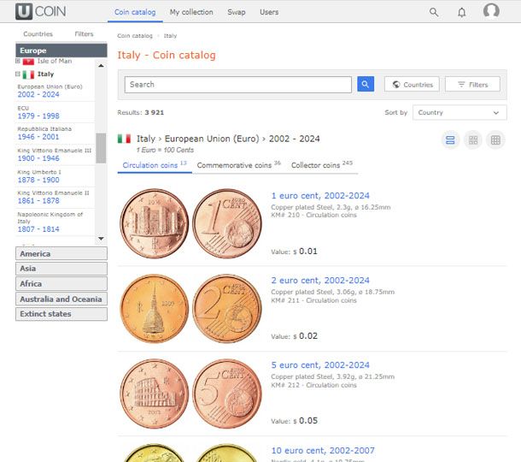521x462 pixels.
Task: Open King Umberto I 1878 - 1900 link
Action: click(38, 180)
